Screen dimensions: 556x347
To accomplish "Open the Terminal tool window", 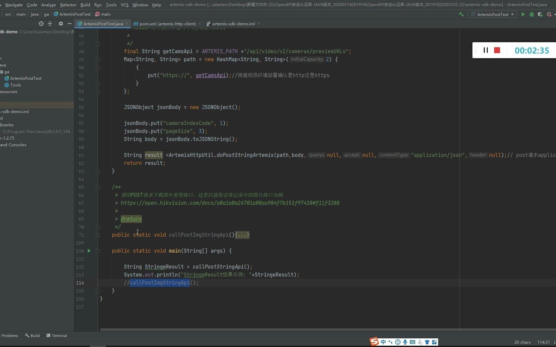I will pyautogui.click(x=57, y=336).
